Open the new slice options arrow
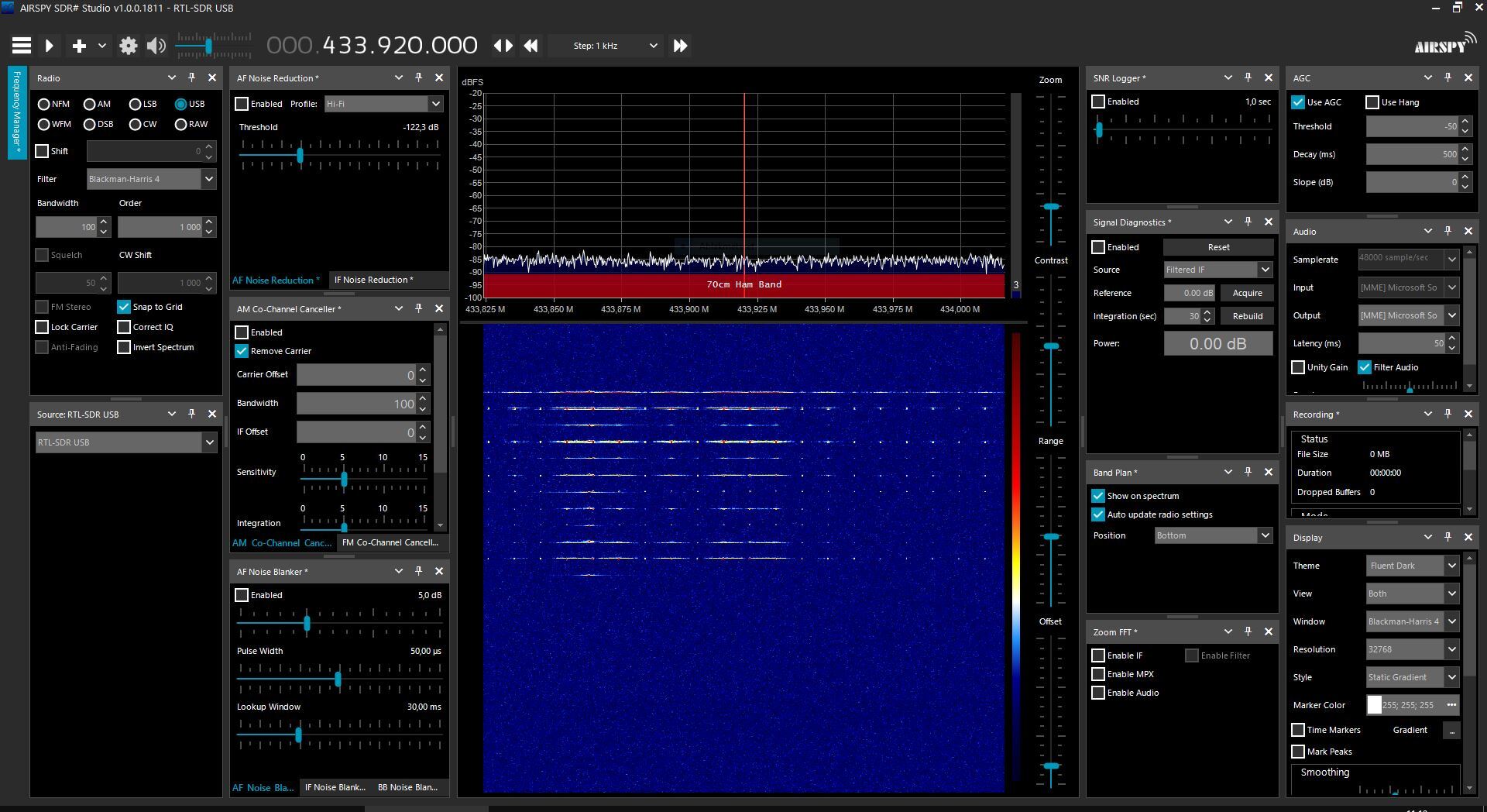This screenshot has height=812, width=1487. (x=101, y=46)
